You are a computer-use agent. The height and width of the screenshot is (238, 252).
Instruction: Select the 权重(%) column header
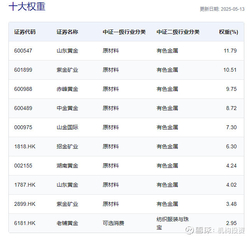point(229,32)
